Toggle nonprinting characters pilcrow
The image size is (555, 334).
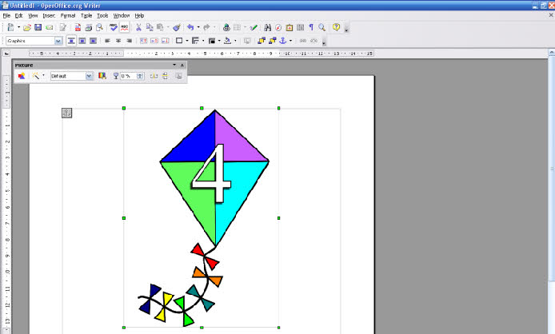tap(311, 27)
